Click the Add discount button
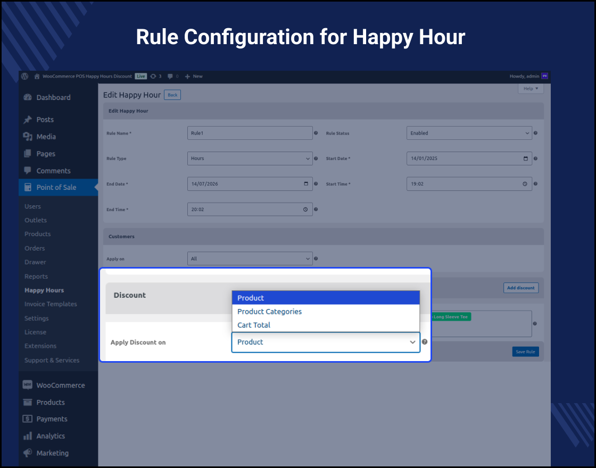 point(520,288)
